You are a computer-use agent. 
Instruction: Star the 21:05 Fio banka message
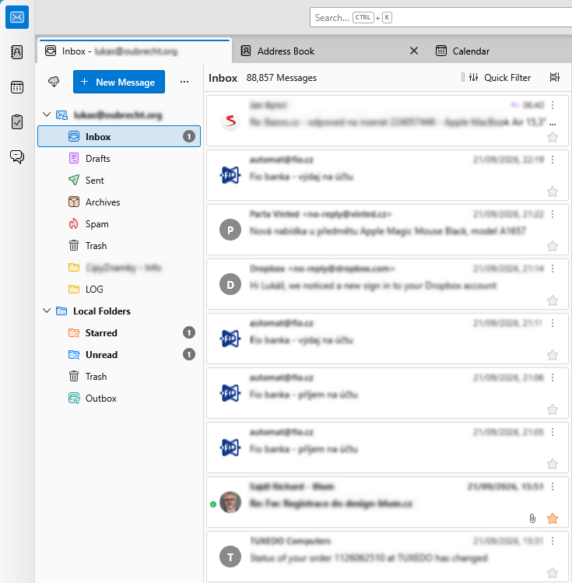[553, 464]
